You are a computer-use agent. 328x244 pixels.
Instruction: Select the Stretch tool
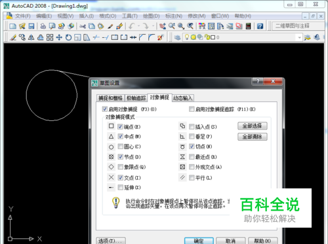tap(87, 37)
